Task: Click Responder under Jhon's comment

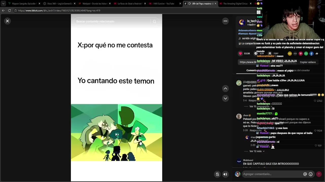Action: click(255, 131)
